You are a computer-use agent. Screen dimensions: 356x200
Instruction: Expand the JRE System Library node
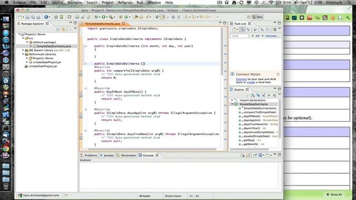(23, 50)
